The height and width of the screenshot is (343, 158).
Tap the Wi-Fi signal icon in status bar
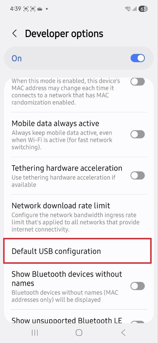[128, 9]
